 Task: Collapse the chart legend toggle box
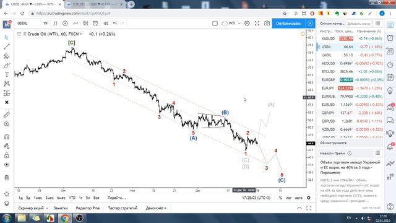click(x=19, y=34)
